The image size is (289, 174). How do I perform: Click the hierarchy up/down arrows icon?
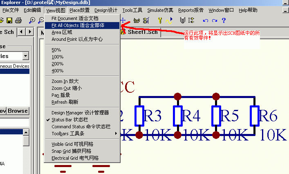tap(191, 20)
